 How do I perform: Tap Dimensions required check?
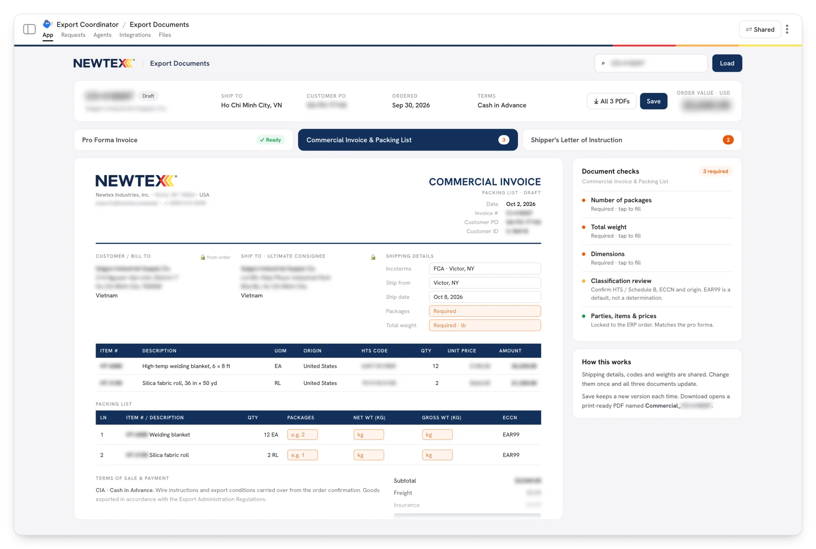(x=657, y=258)
